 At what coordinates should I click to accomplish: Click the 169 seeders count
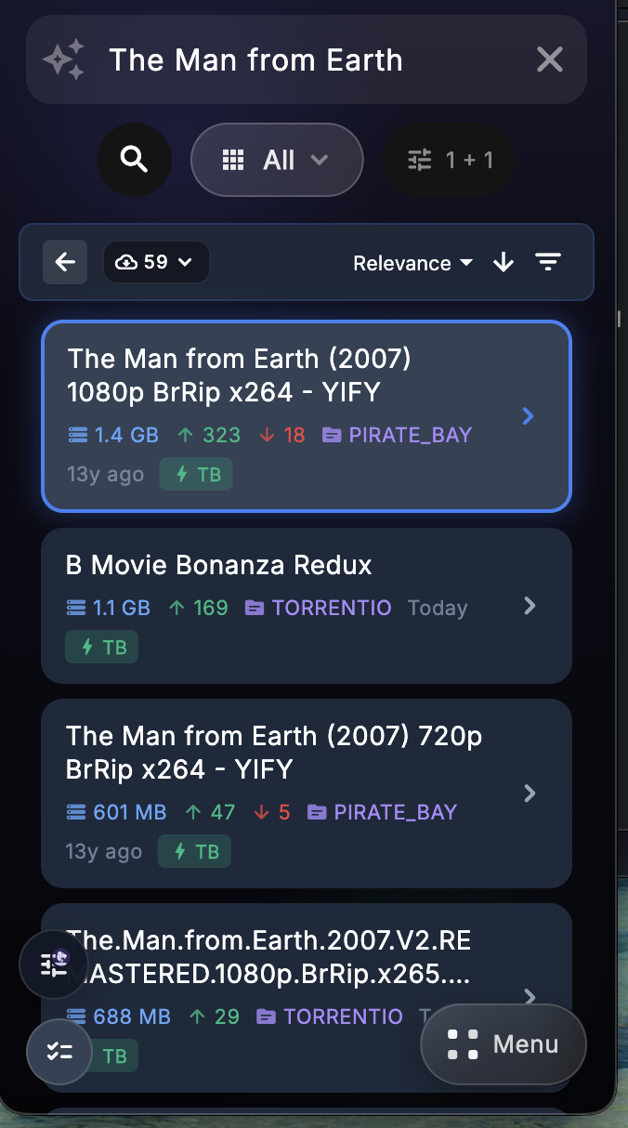pos(199,608)
